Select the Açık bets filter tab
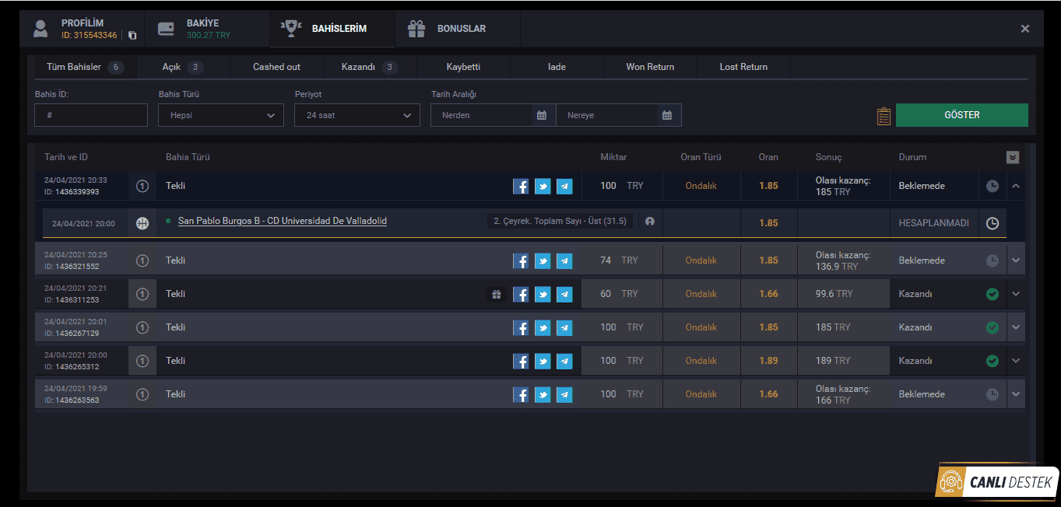Screen dimensions: 1061x507 [183, 67]
